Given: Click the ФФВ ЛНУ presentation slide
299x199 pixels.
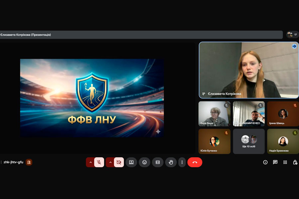Looking at the screenshot, I should coord(92,98).
